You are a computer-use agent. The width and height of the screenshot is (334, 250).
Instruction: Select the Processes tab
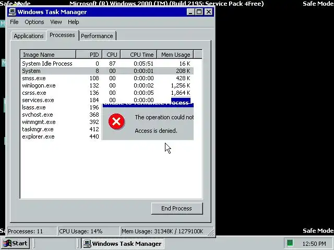pos(63,35)
